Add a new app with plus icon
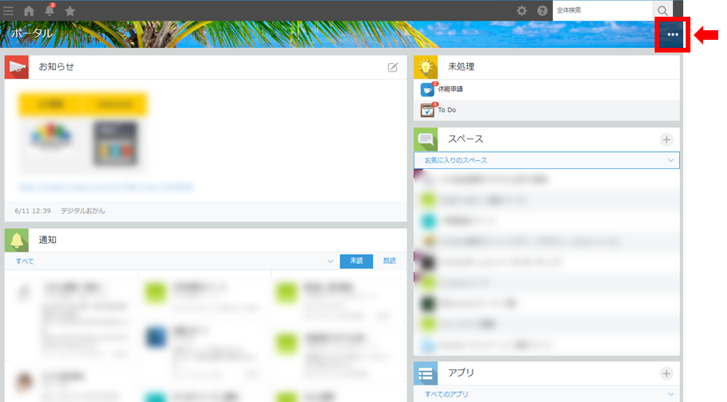The image size is (727, 402). tap(667, 373)
